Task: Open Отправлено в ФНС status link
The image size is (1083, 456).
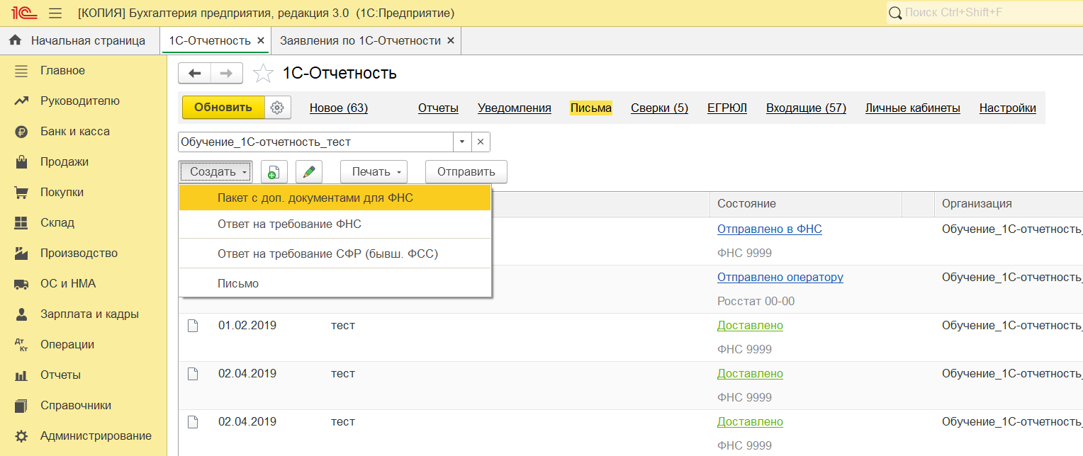Action: pyautogui.click(x=770, y=229)
